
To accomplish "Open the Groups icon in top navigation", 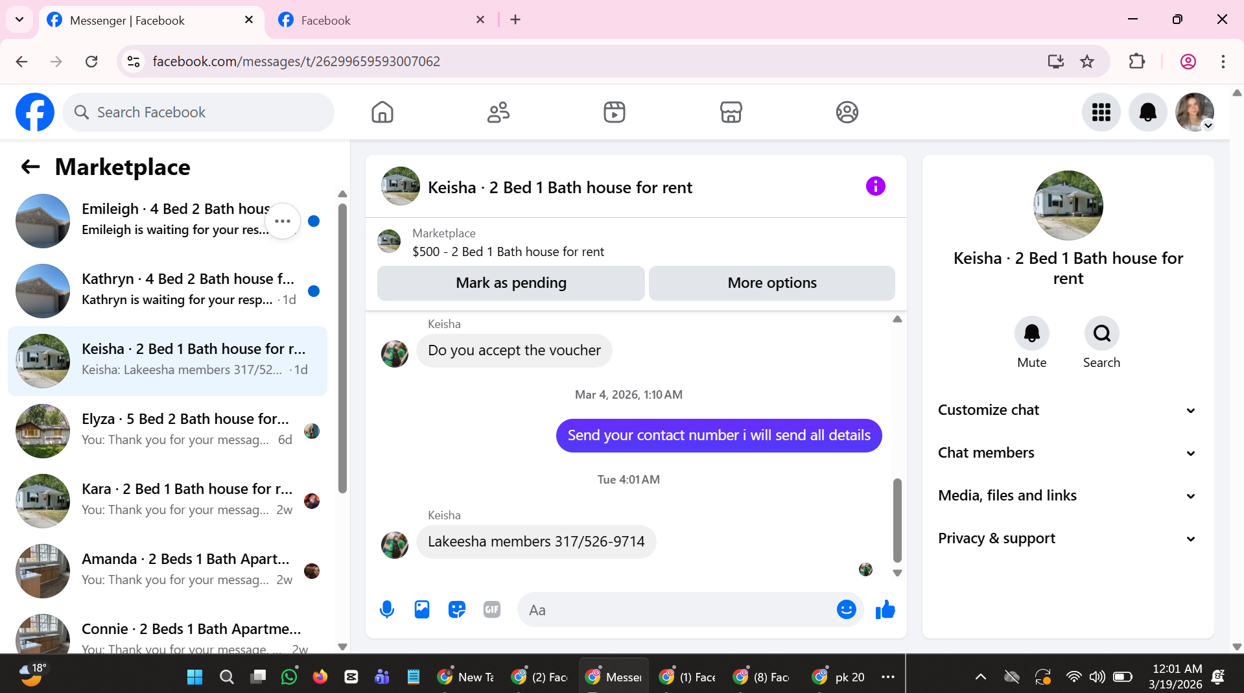I will tap(847, 112).
